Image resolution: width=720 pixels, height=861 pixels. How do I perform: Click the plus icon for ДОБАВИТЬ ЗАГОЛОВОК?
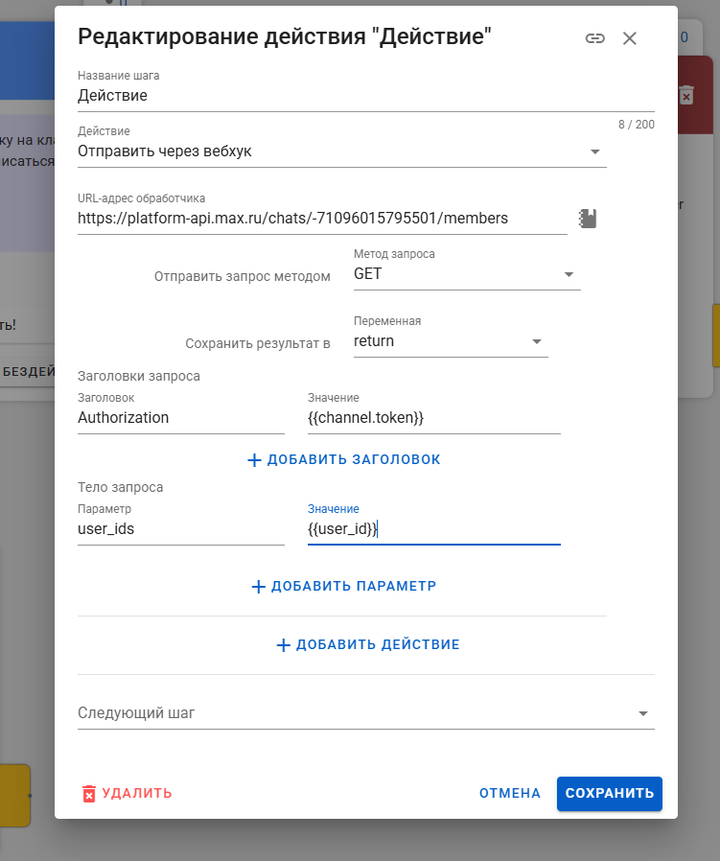[x=254, y=460]
